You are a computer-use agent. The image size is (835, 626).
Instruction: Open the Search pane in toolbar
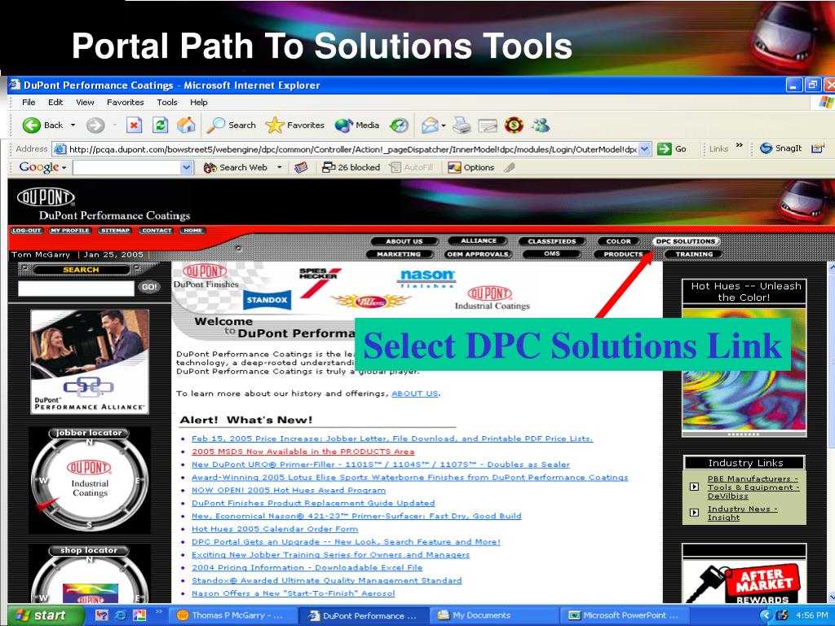coord(232,125)
